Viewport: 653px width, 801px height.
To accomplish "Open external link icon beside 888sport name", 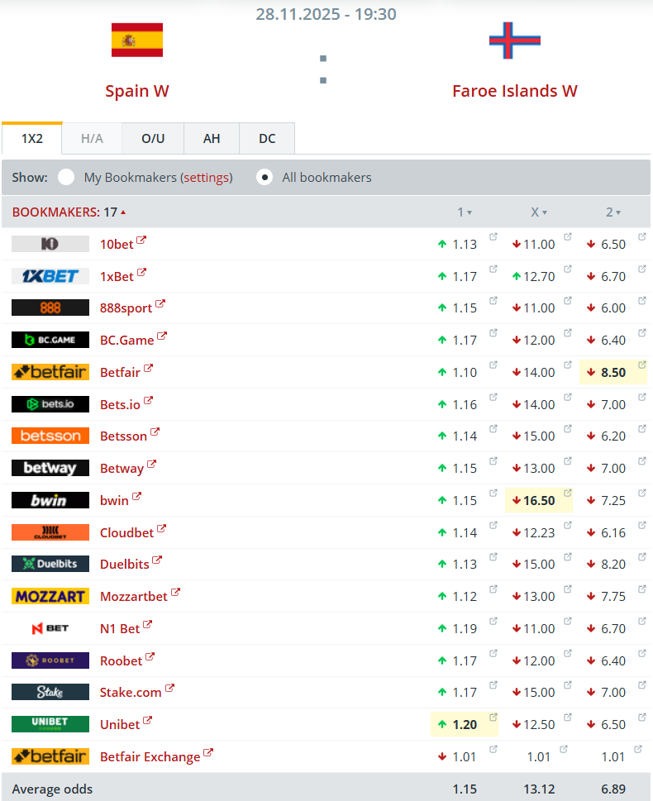I will tap(160, 304).
